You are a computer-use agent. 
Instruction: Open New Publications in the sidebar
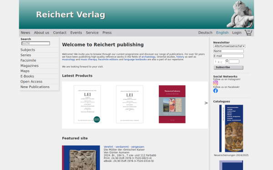point(35,87)
